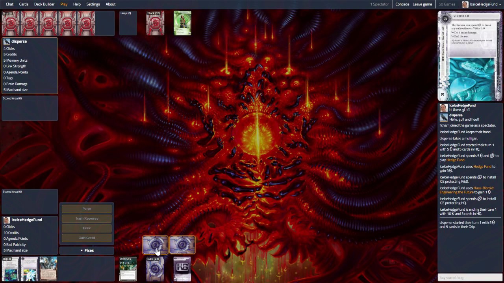Click disperse's avatar in the Runner panel
Viewport: 504px width, 283px height.
pyautogui.click(x=7, y=41)
